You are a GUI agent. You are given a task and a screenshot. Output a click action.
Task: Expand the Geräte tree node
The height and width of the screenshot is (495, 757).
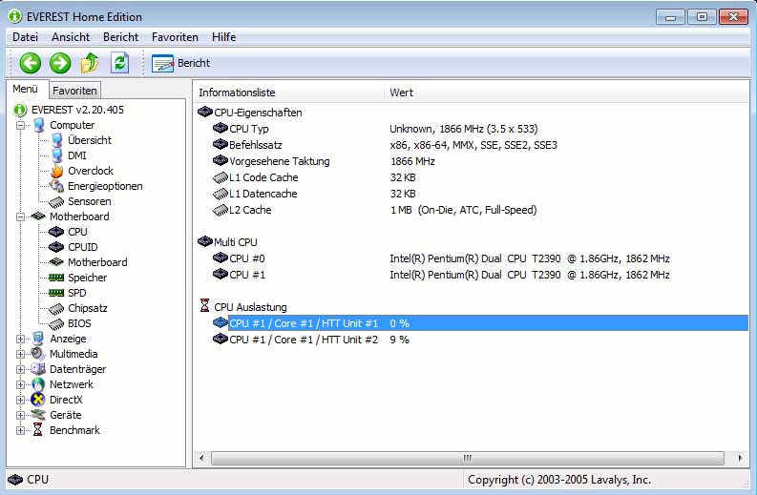[20, 415]
